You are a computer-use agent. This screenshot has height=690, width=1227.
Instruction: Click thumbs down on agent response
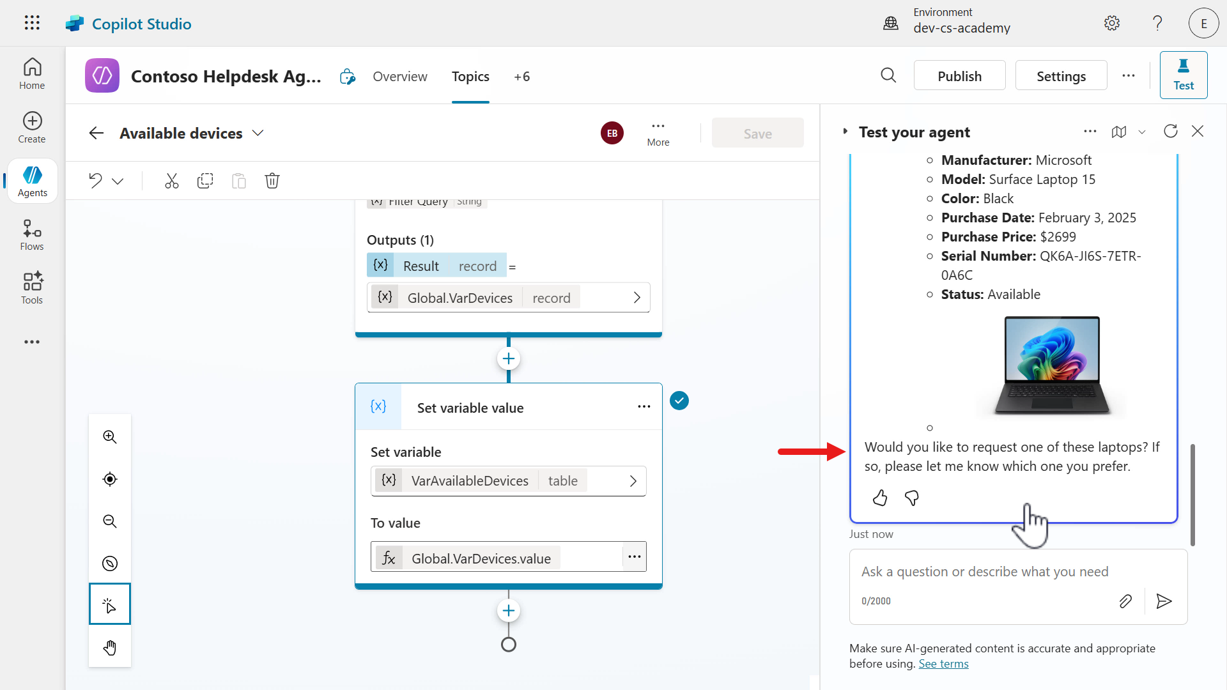click(x=912, y=498)
